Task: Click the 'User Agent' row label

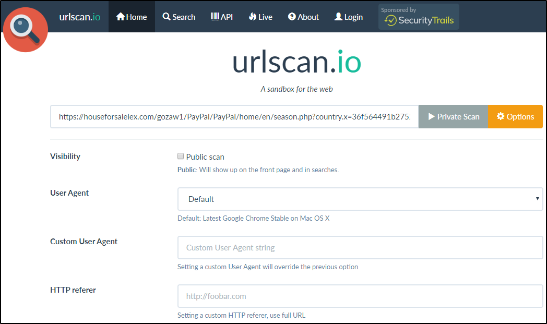Action: (x=69, y=193)
